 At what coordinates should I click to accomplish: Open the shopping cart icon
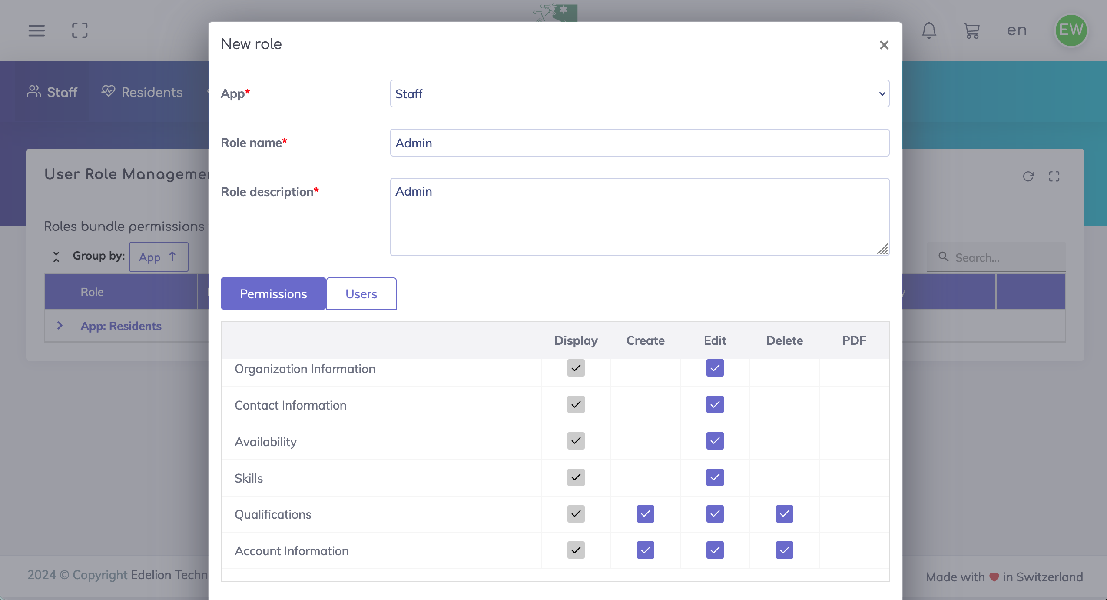[971, 30]
